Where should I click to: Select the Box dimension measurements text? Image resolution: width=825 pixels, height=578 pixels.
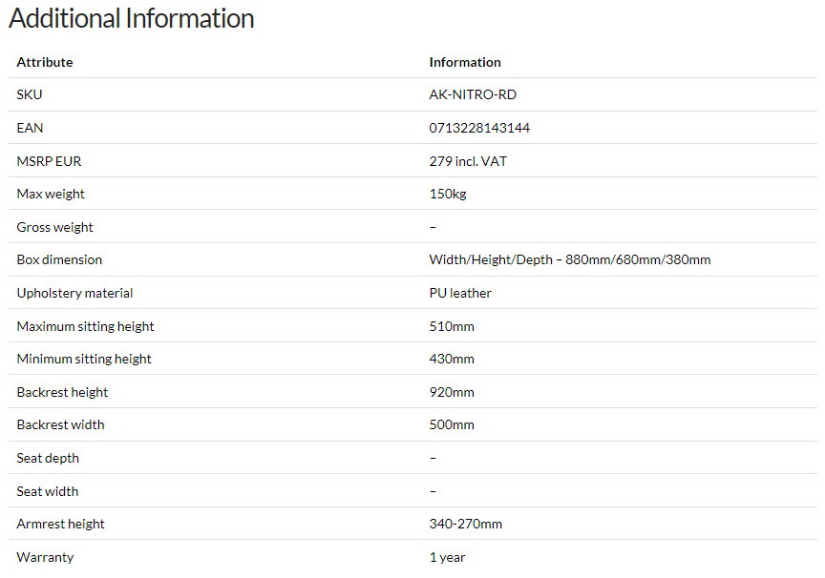point(570,259)
